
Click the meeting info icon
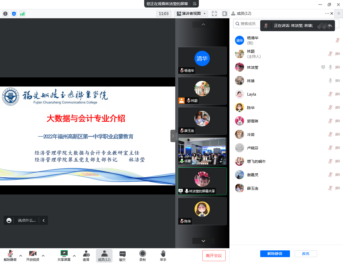[5, 14]
